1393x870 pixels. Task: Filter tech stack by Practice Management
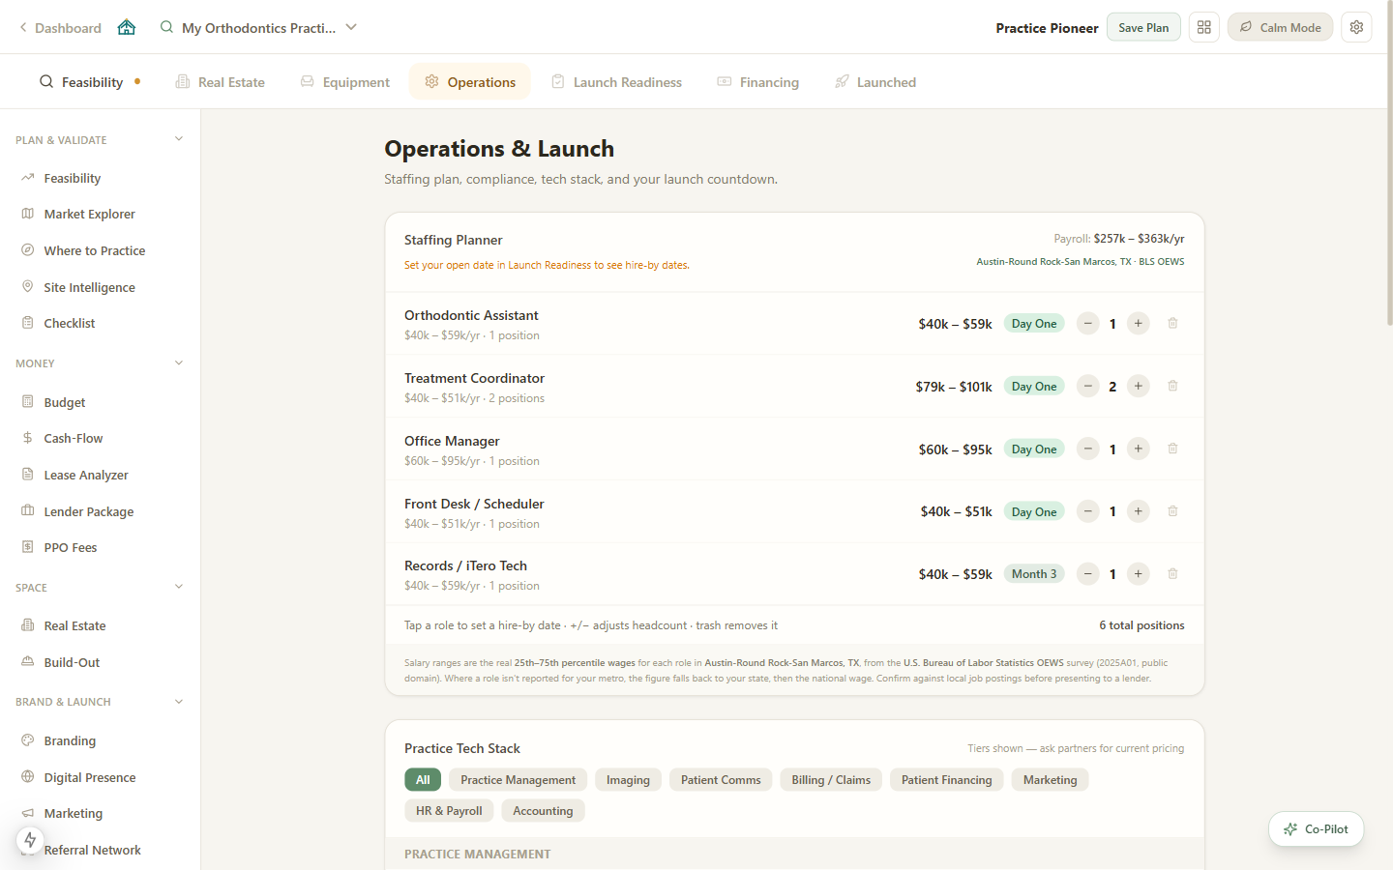click(518, 780)
